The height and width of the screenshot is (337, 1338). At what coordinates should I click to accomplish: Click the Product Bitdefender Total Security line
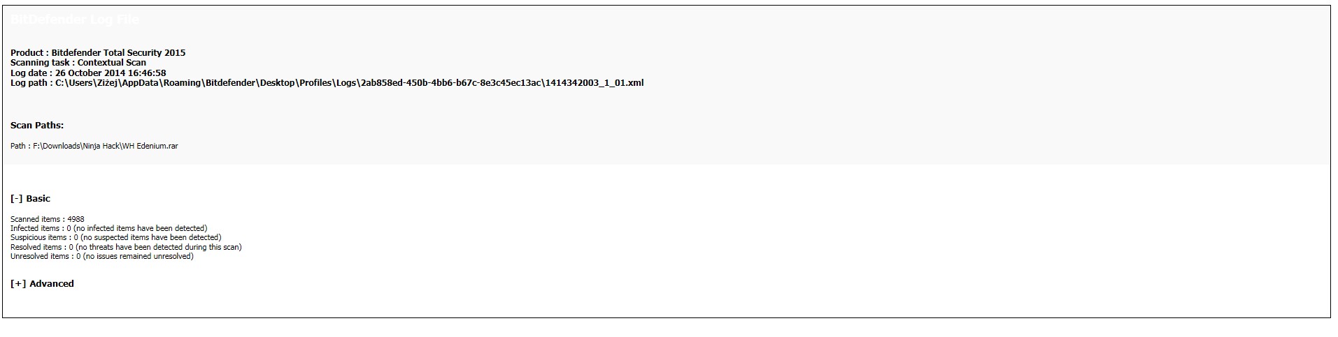98,53
